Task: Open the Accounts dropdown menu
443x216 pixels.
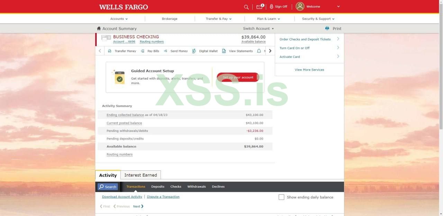Action: click(x=119, y=19)
